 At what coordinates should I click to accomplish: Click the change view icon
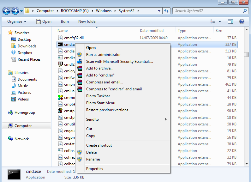(x=213, y=21)
